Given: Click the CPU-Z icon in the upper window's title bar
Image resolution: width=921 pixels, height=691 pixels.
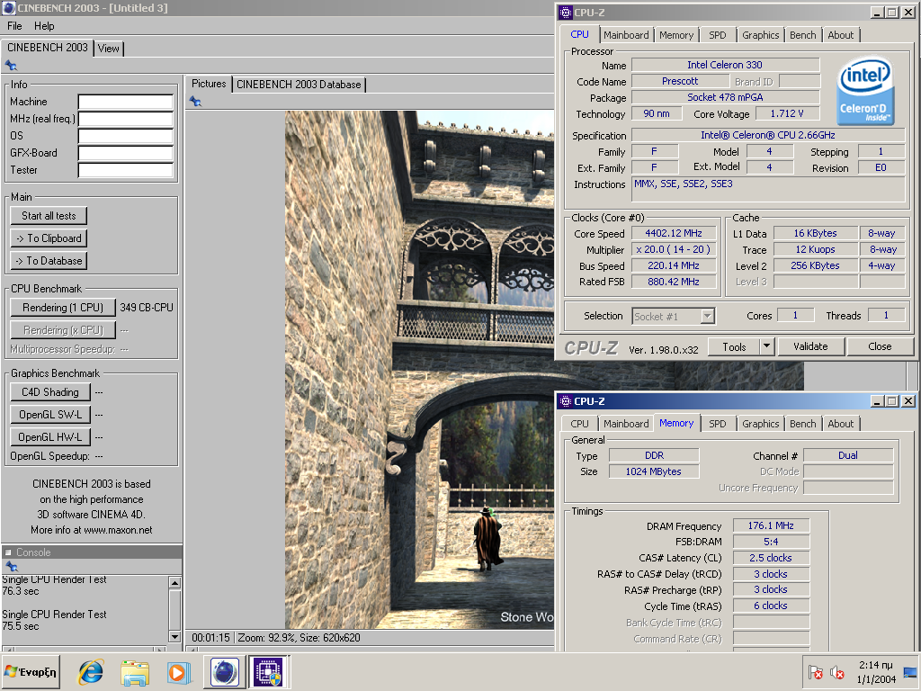Looking at the screenshot, I should coord(566,13).
